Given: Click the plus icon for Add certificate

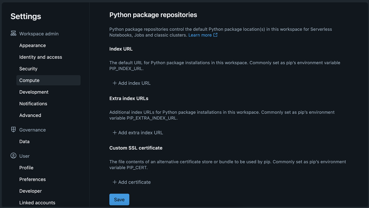Looking at the screenshot, I should click(115, 182).
